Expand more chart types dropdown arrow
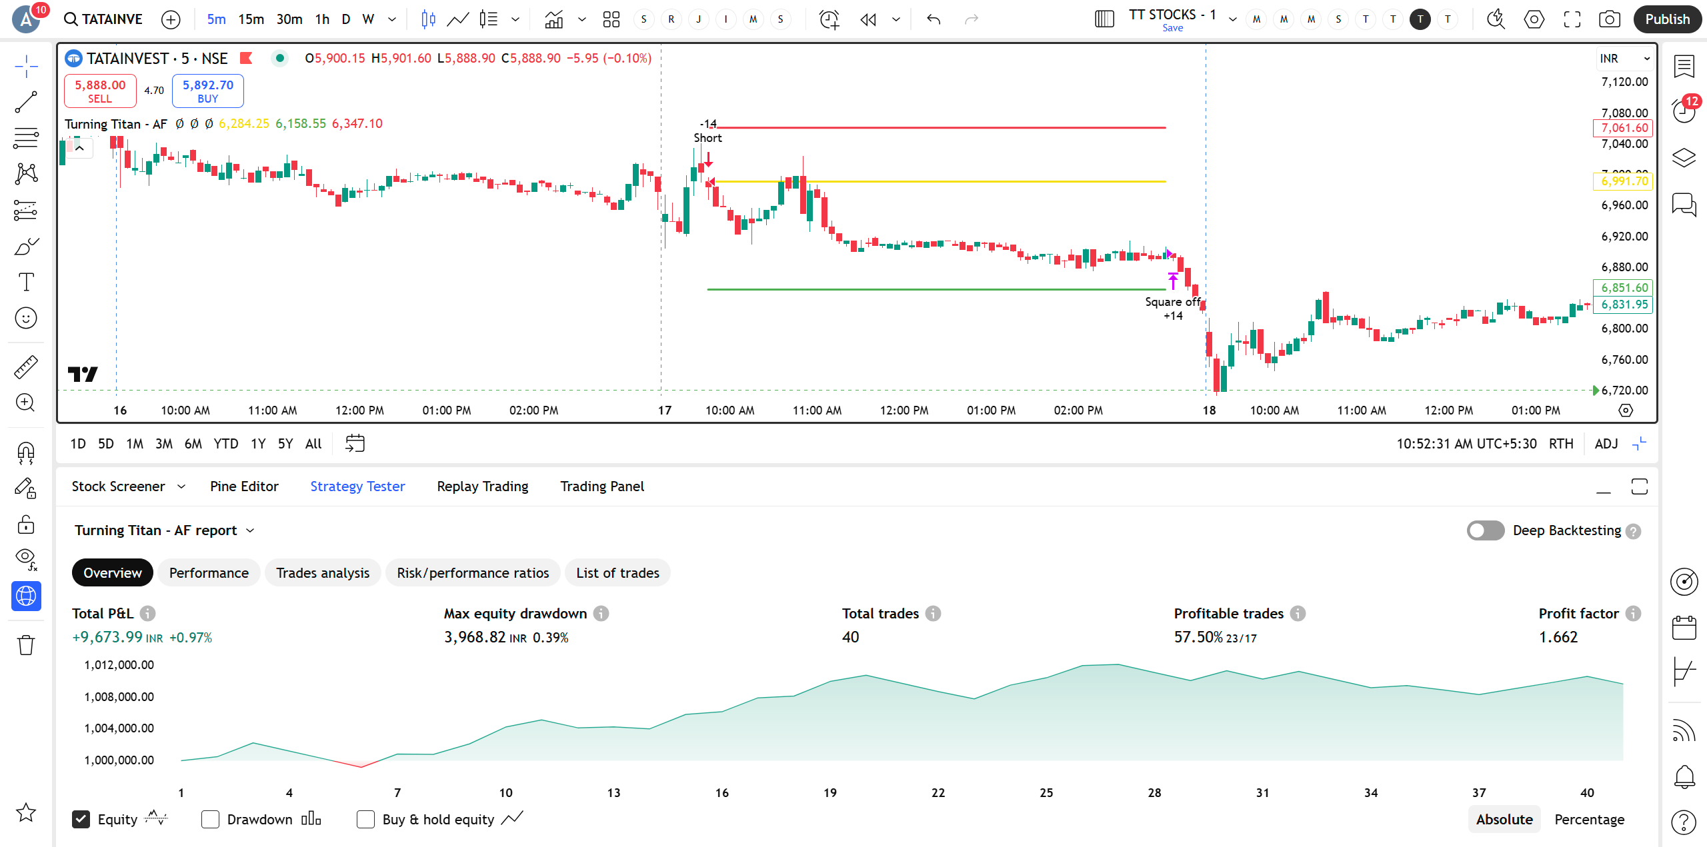The image size is (1707, 847). pos(515,19)
